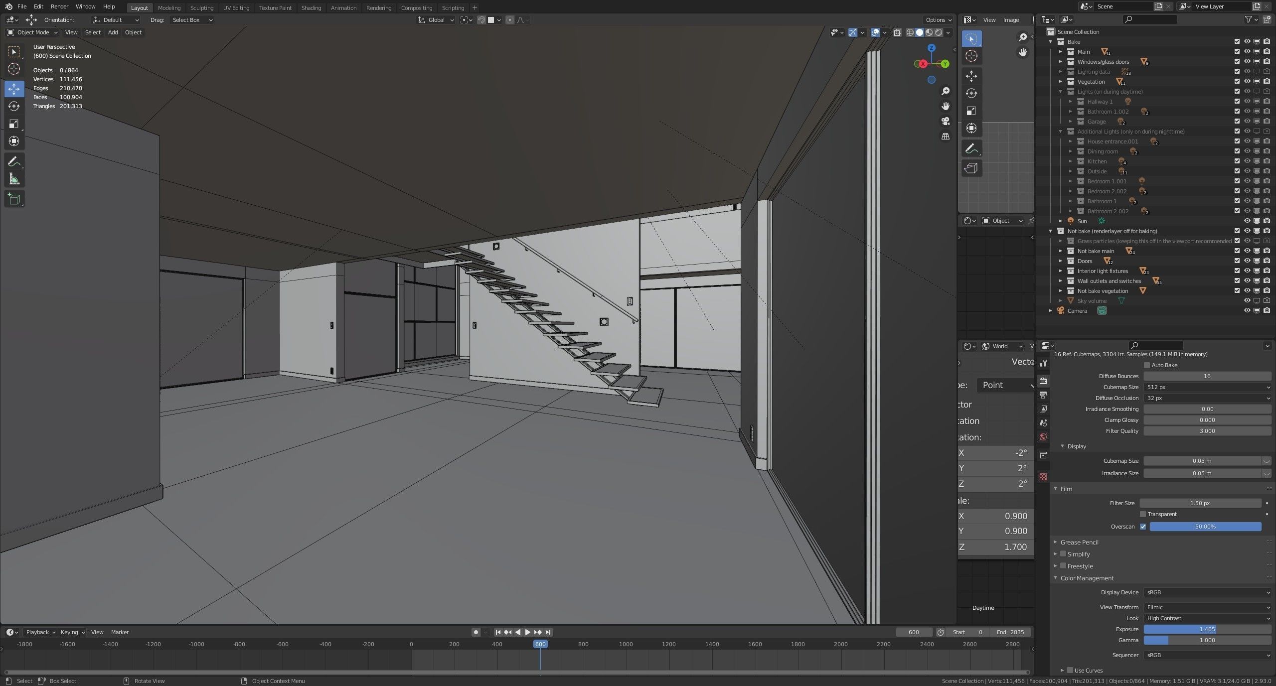Hide the Doors collection with its eye icon
The width and height of the screenshot is (1276, 686).
(x=1247, y=261)
